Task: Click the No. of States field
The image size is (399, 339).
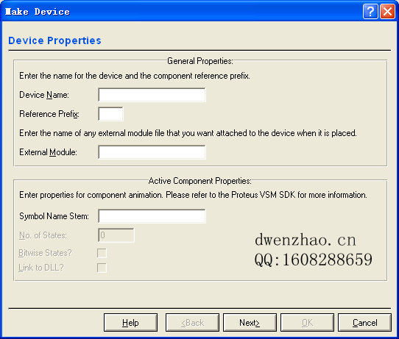Action: (116, 235)
